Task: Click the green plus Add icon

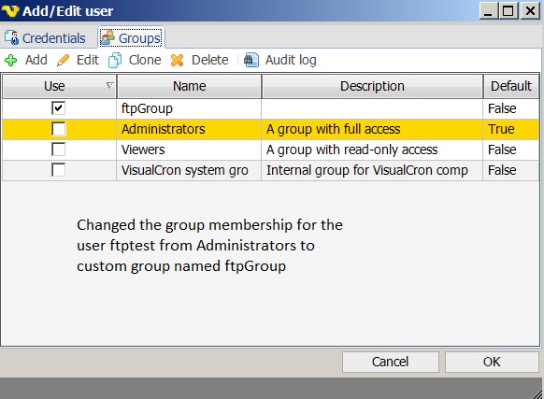Action: (x=11, y=61)
